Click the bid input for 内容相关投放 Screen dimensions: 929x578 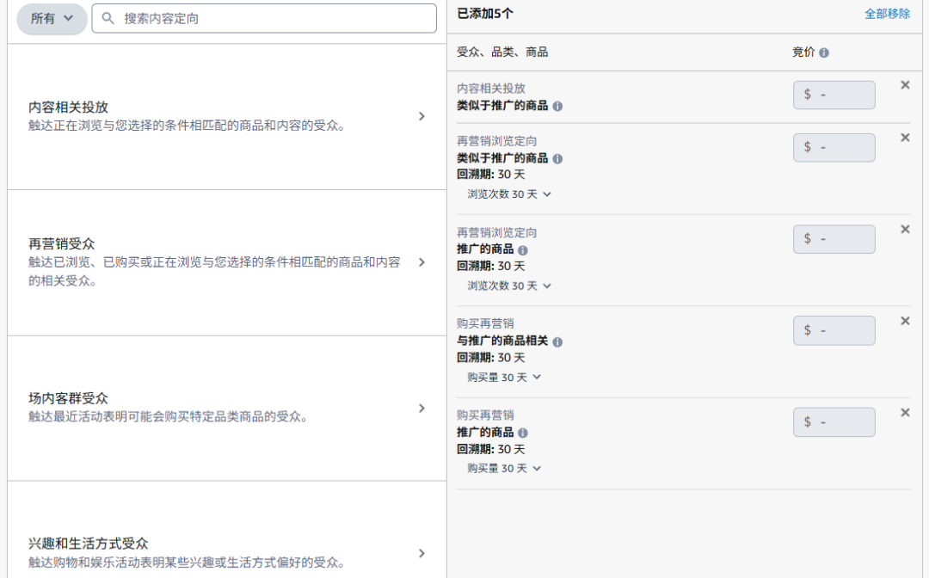[x=833, y=95]
